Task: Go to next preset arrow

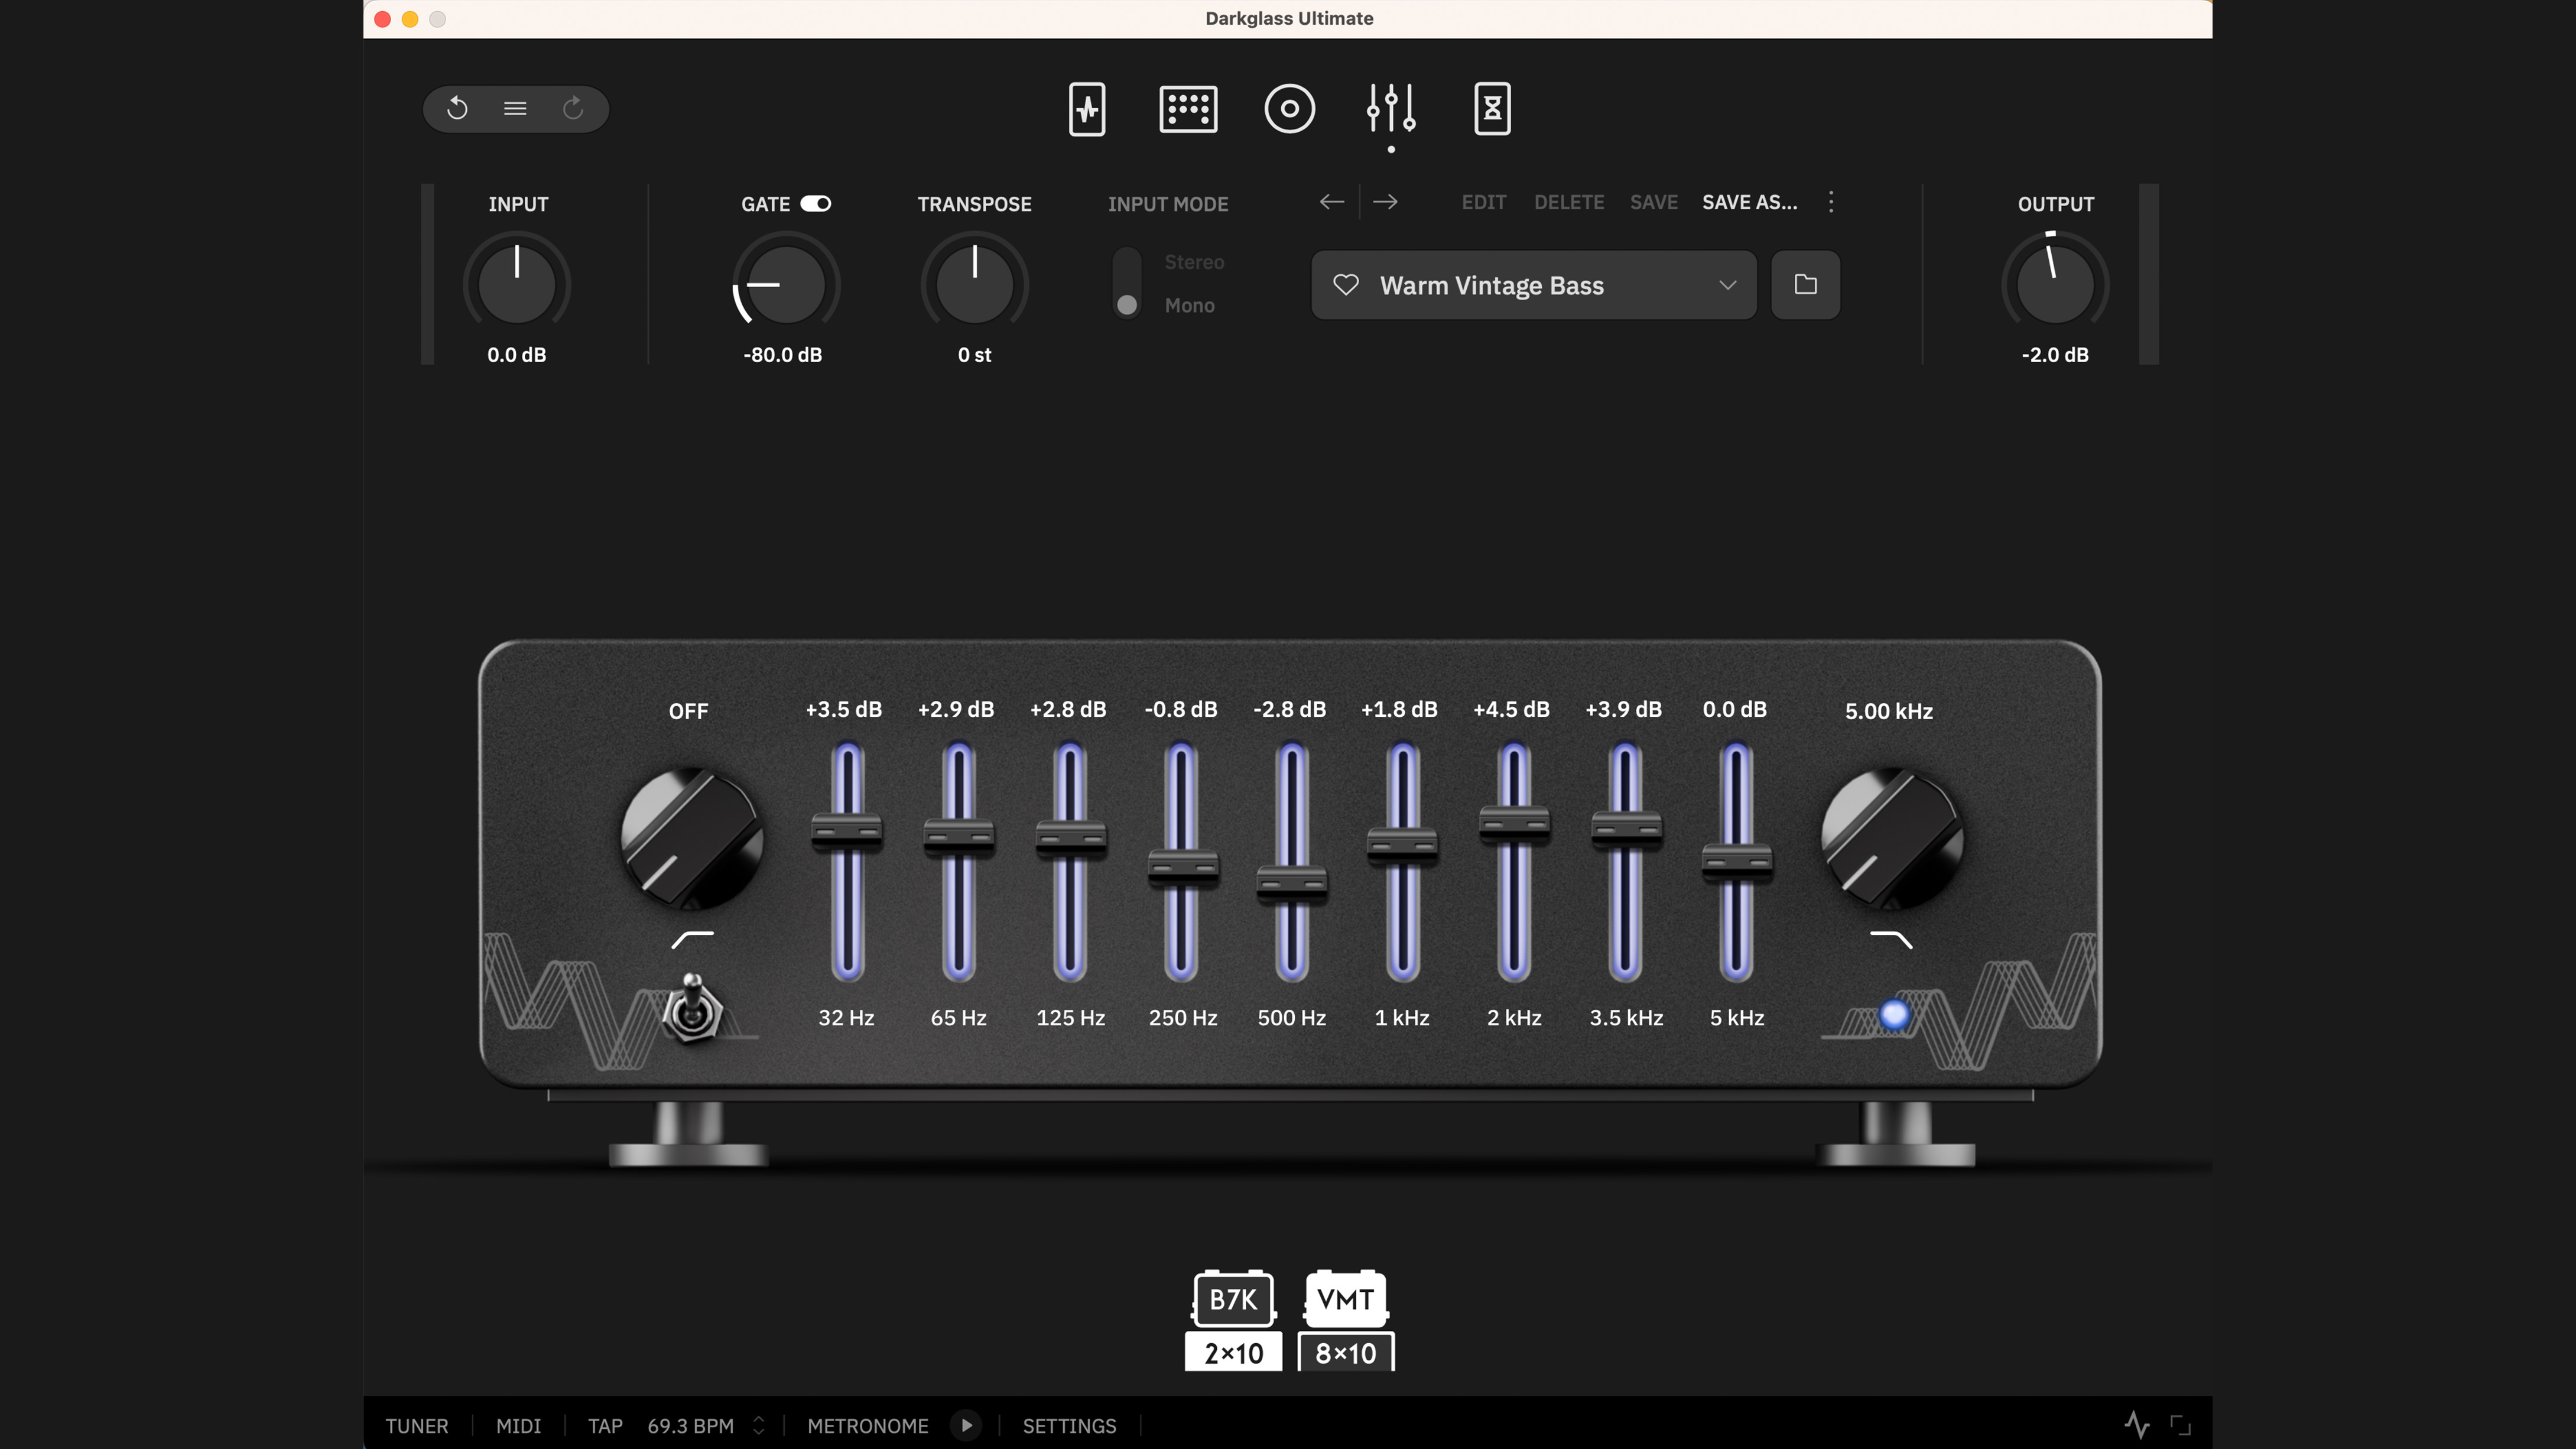Action: pyautogui.click(x=1385, y=202)
